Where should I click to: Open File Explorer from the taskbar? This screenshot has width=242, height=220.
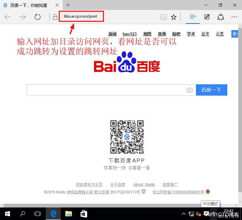click(x=69, y=214)
